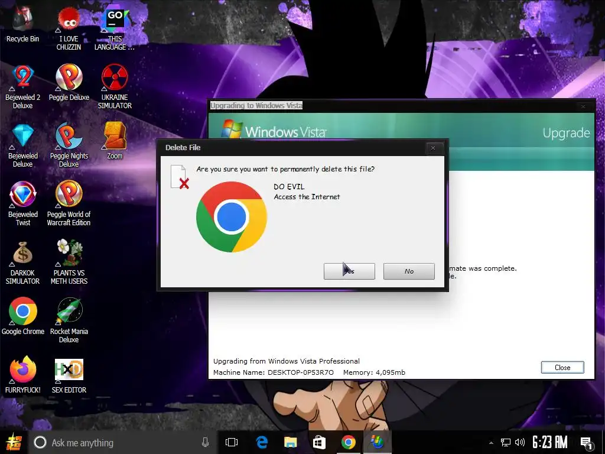The width and height of the screenshot is (605, 454).
Task: Click the large Chrome logo in Delete File dialog
Action: pos(232,217)
